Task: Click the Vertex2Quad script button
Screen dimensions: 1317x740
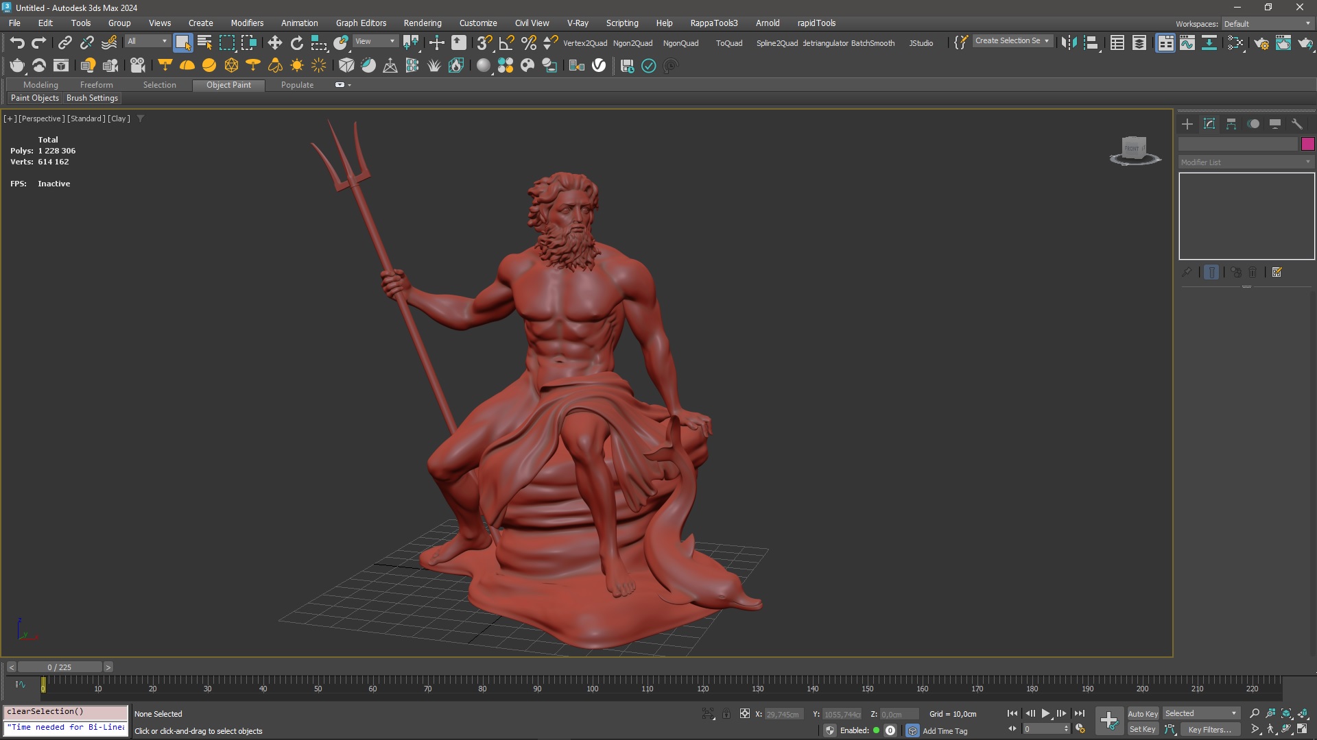Action: click(585, 43)
